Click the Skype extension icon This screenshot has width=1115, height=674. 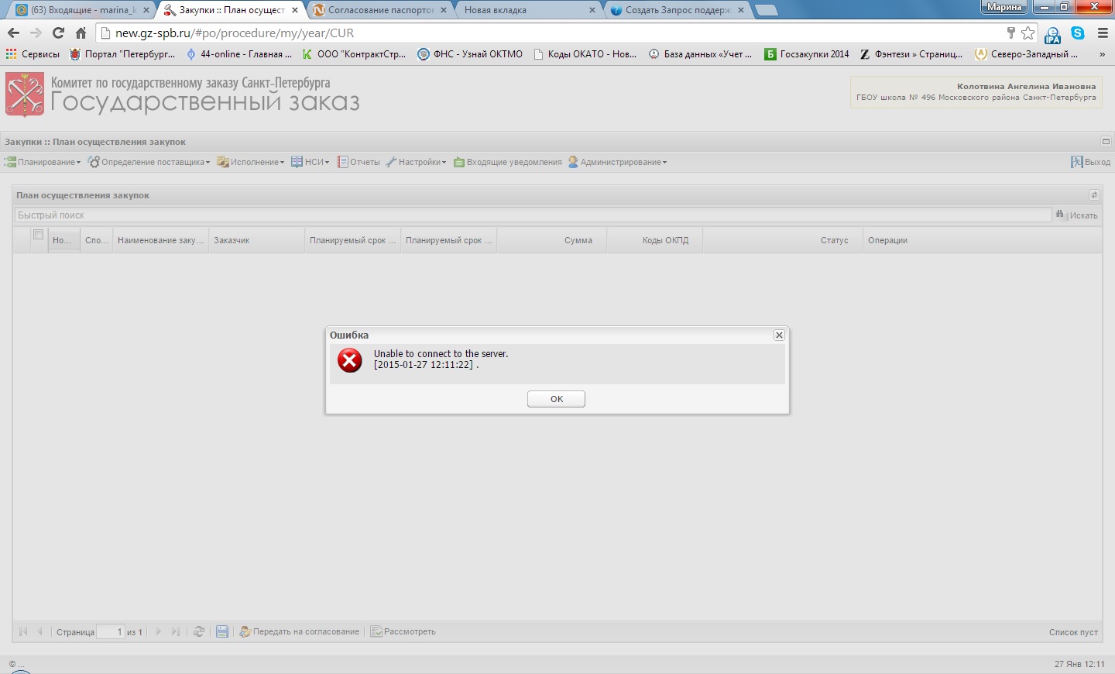tap(1078, 33)
